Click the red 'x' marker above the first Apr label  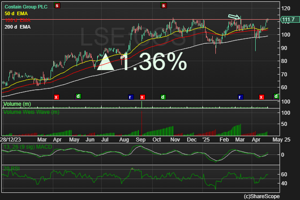[56, 97]
